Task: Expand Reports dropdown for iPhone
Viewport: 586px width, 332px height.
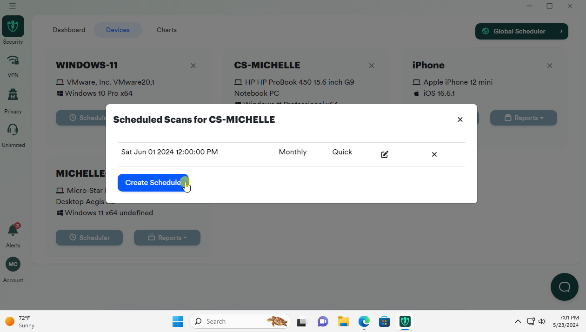Action: 523,118
